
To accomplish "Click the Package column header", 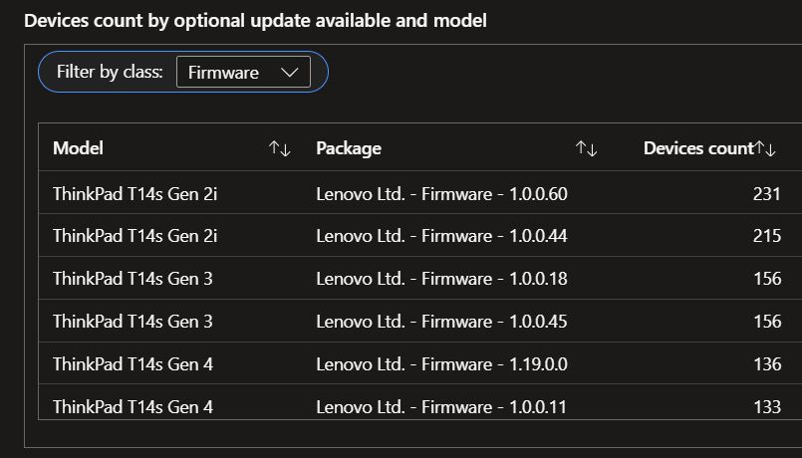I will click(349, 148).
